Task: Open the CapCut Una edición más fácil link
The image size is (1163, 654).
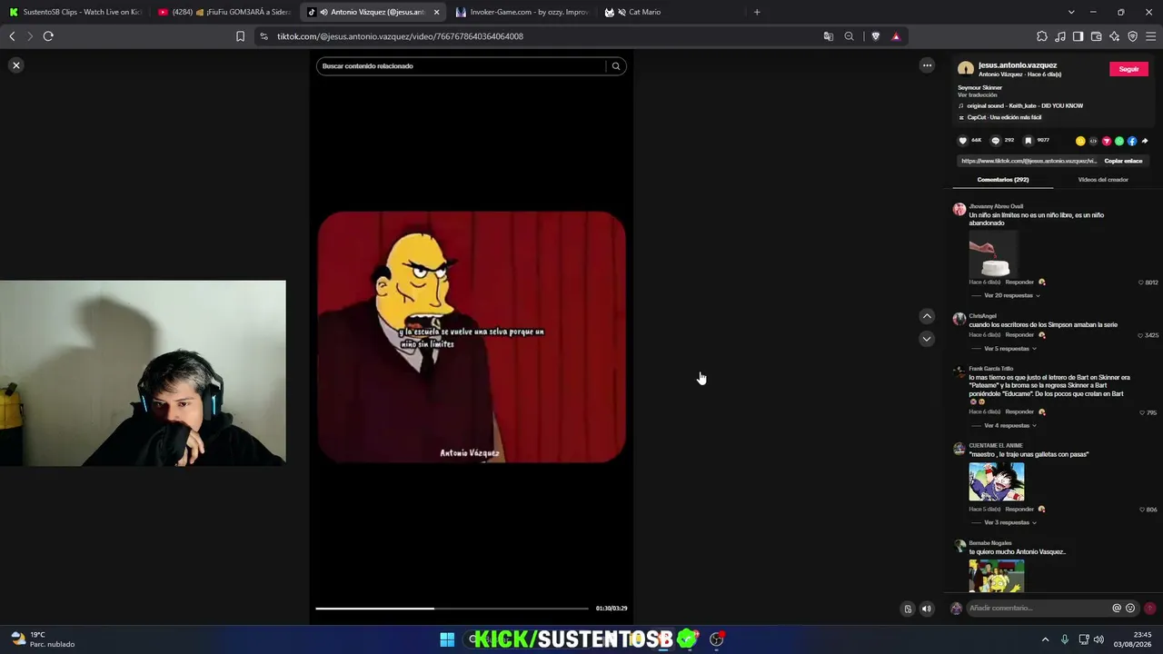Action: point(1004,117)
